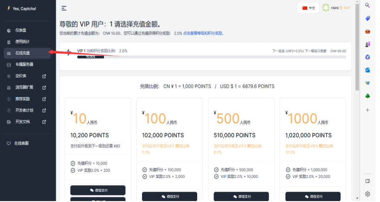Image resolution: width=380 pixels, height=202 pixels.
Task: Click check icon beside 充值积分 + 10,000
Action: (x=73, y=163)
